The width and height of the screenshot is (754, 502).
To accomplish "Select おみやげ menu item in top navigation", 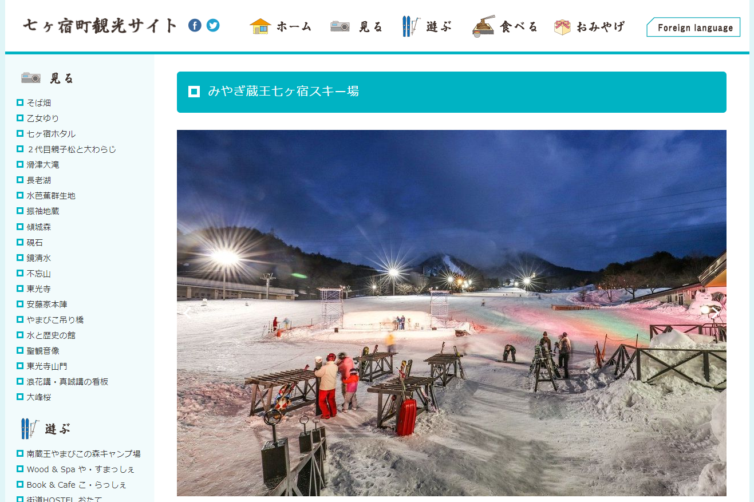I will pos(600,26).
